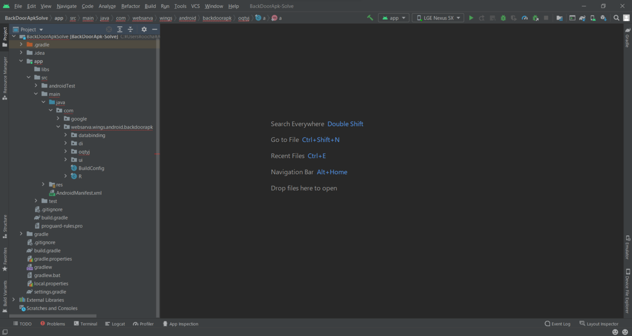Viewport: 632px width, 336px height.
Task: Click the user account avatar icon
Action: click(626, 18)
